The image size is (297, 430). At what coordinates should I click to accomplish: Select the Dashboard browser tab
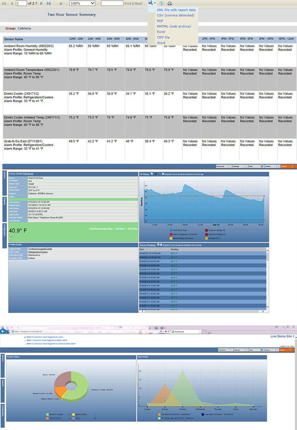click(x=186, y=332)
